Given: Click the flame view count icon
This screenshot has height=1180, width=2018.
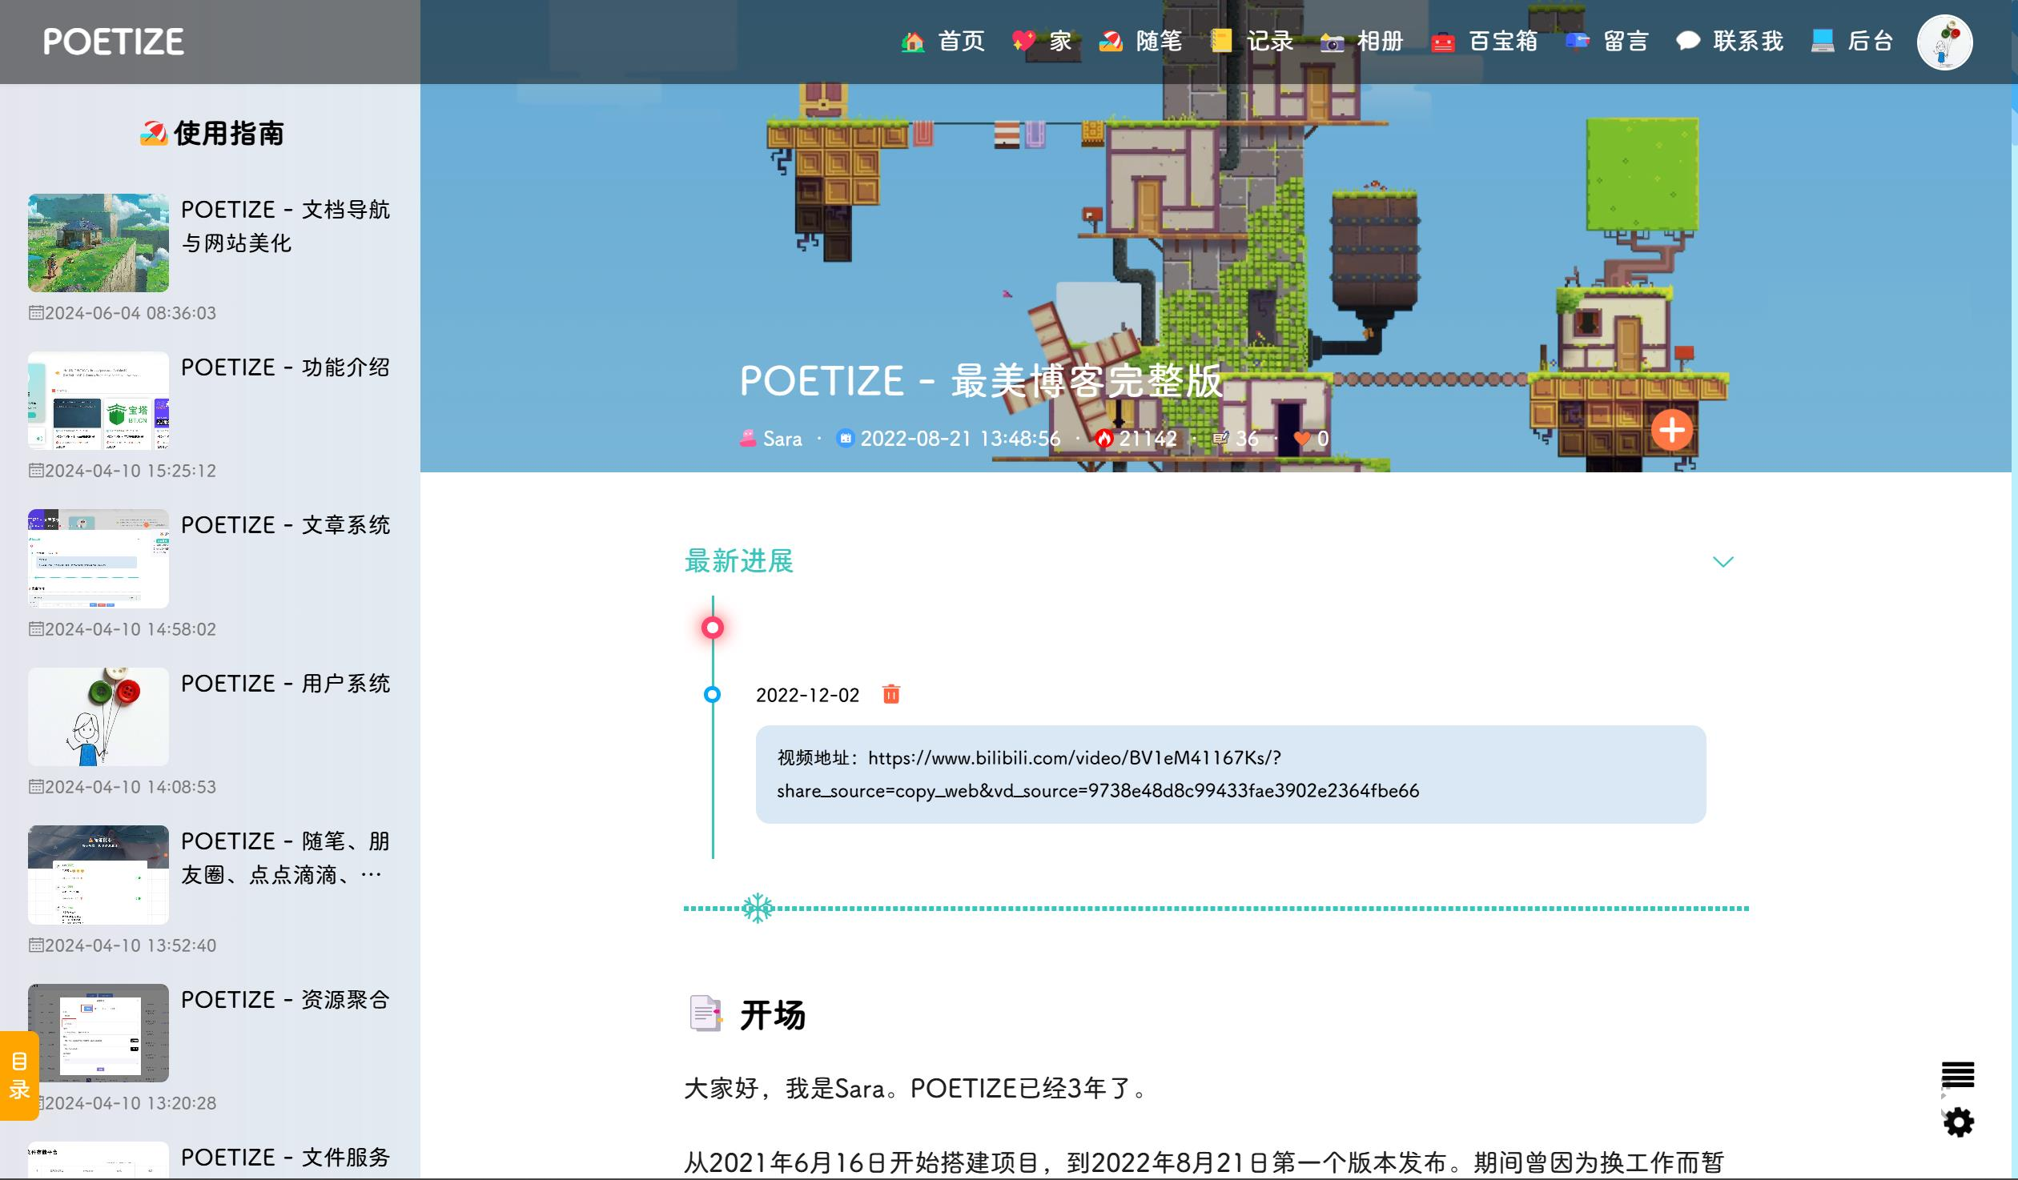Looking at the screenshot, I should pyautogui.click(x=1105, y=439).
